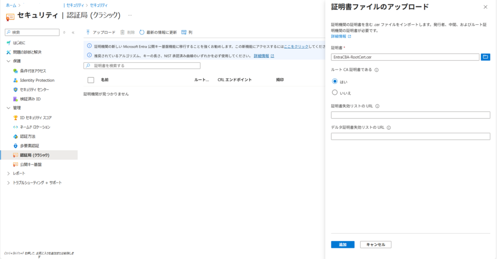
Task: Click 最新の情報に更新 refresh icon
Action: coord(142,32)
